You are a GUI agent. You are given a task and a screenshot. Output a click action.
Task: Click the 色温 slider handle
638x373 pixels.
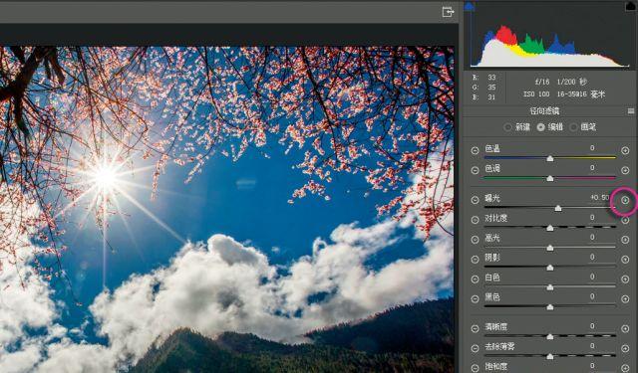(550, 159)
